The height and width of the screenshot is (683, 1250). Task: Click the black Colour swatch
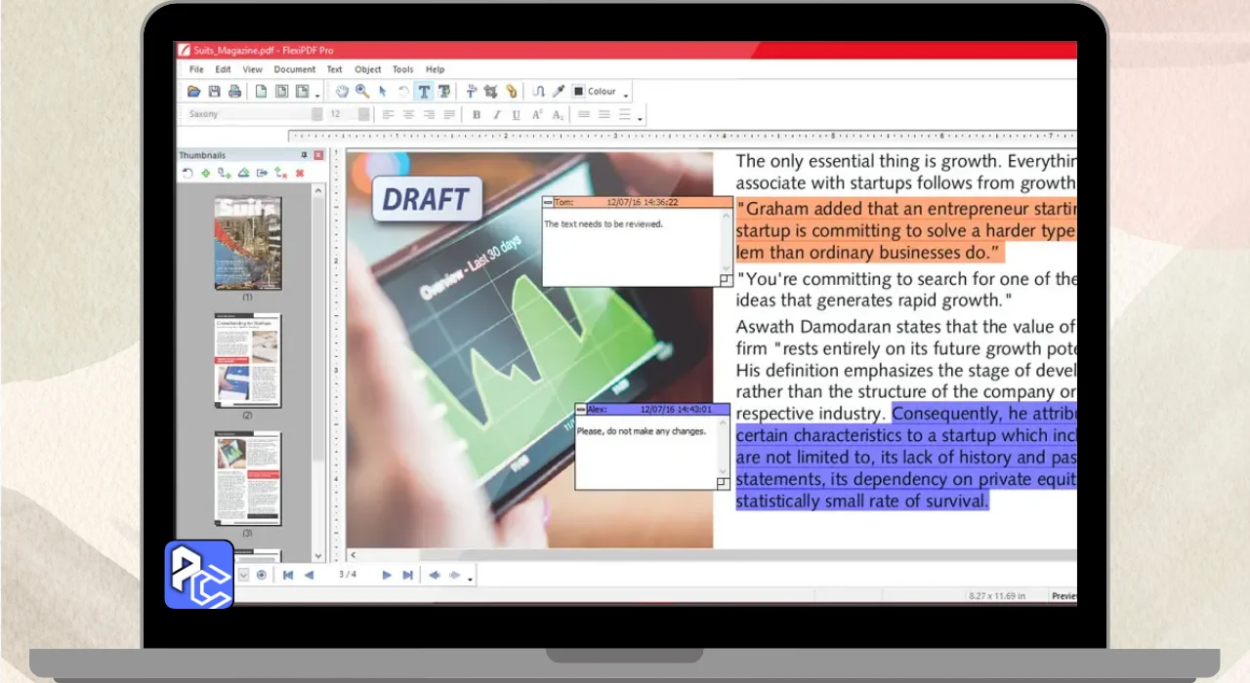coord(579,92)
